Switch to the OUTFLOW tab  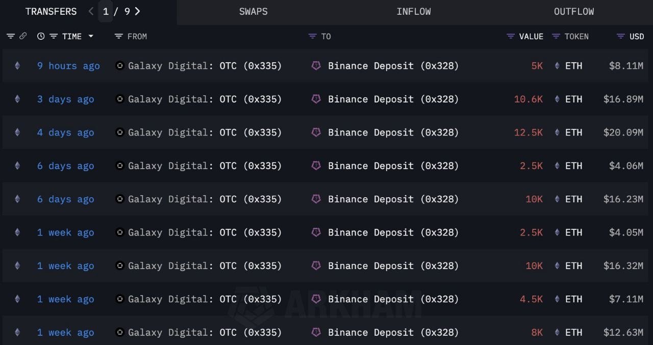coord(574,11)
